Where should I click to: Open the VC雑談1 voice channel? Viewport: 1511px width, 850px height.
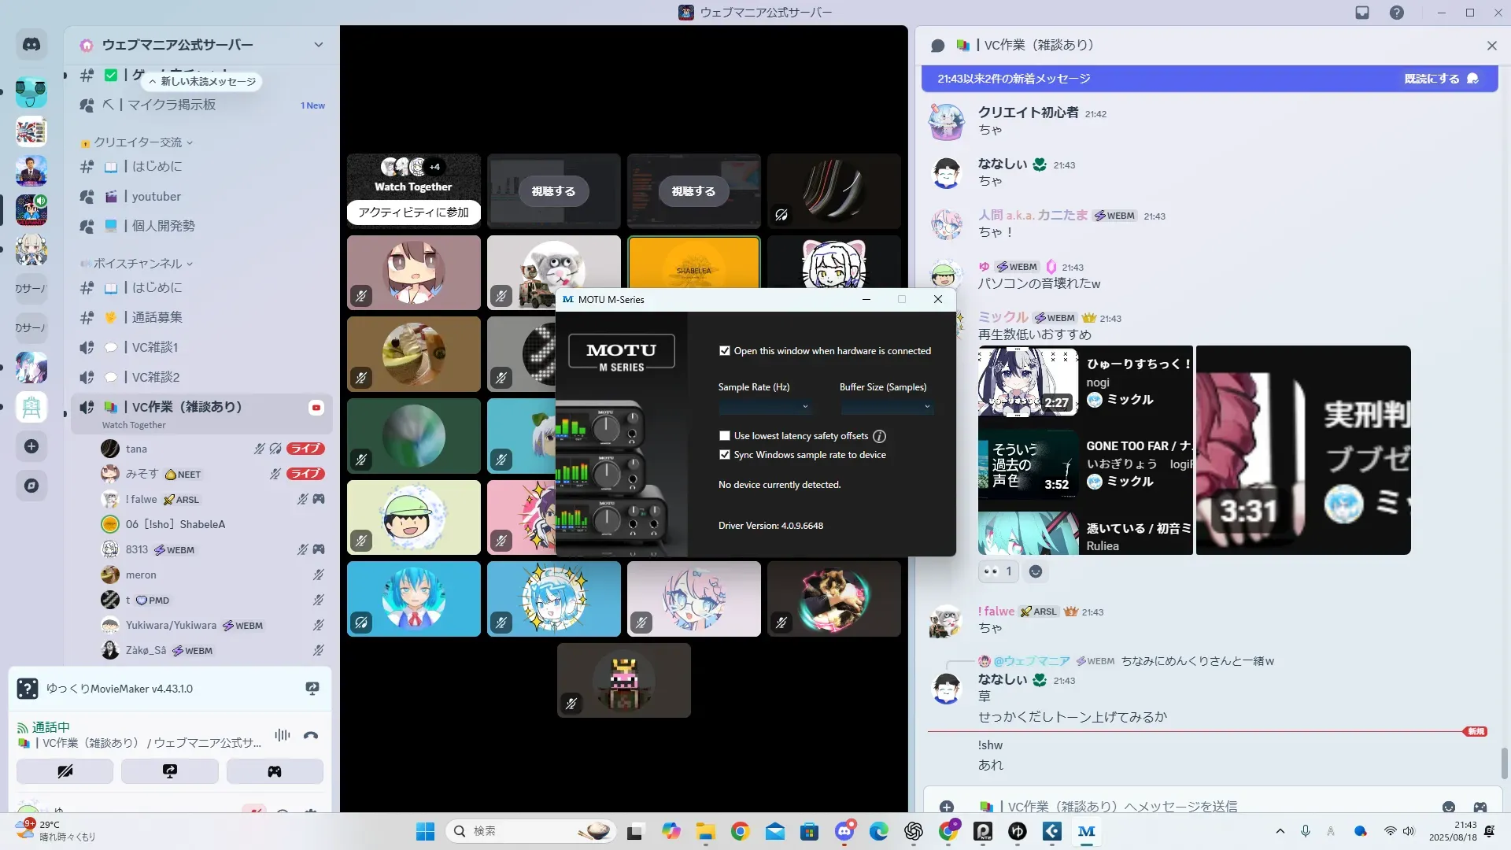[155, 347]
